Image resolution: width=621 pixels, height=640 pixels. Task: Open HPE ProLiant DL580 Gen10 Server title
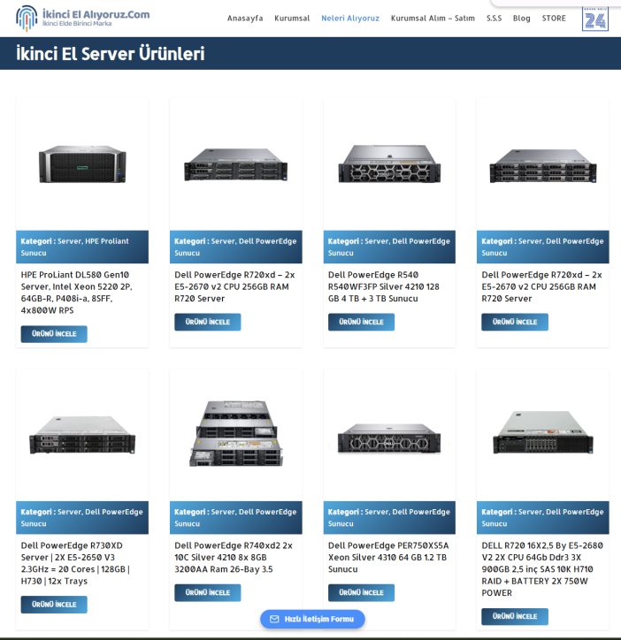(77, 293)
